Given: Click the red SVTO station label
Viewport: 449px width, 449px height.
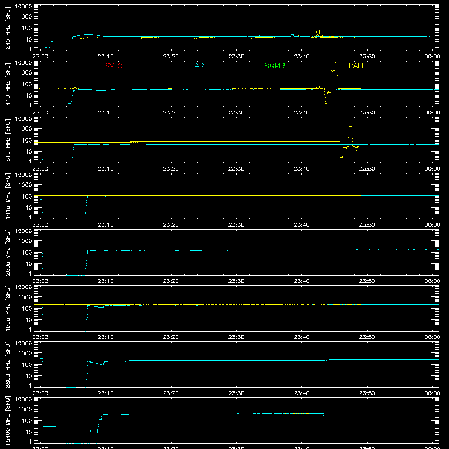Looking at the screenshot, I should click(x=114, y=66).
